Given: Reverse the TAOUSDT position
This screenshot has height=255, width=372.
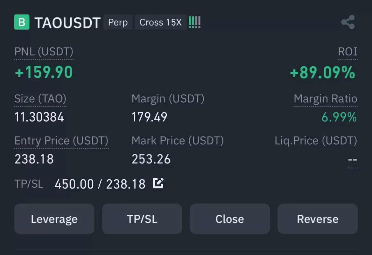Looking at the screenshot, I should pyautogui.click(x=318, y=219).
